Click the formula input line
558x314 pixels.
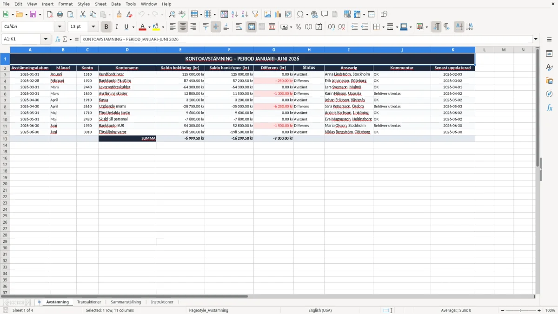(x=306, y=39)
